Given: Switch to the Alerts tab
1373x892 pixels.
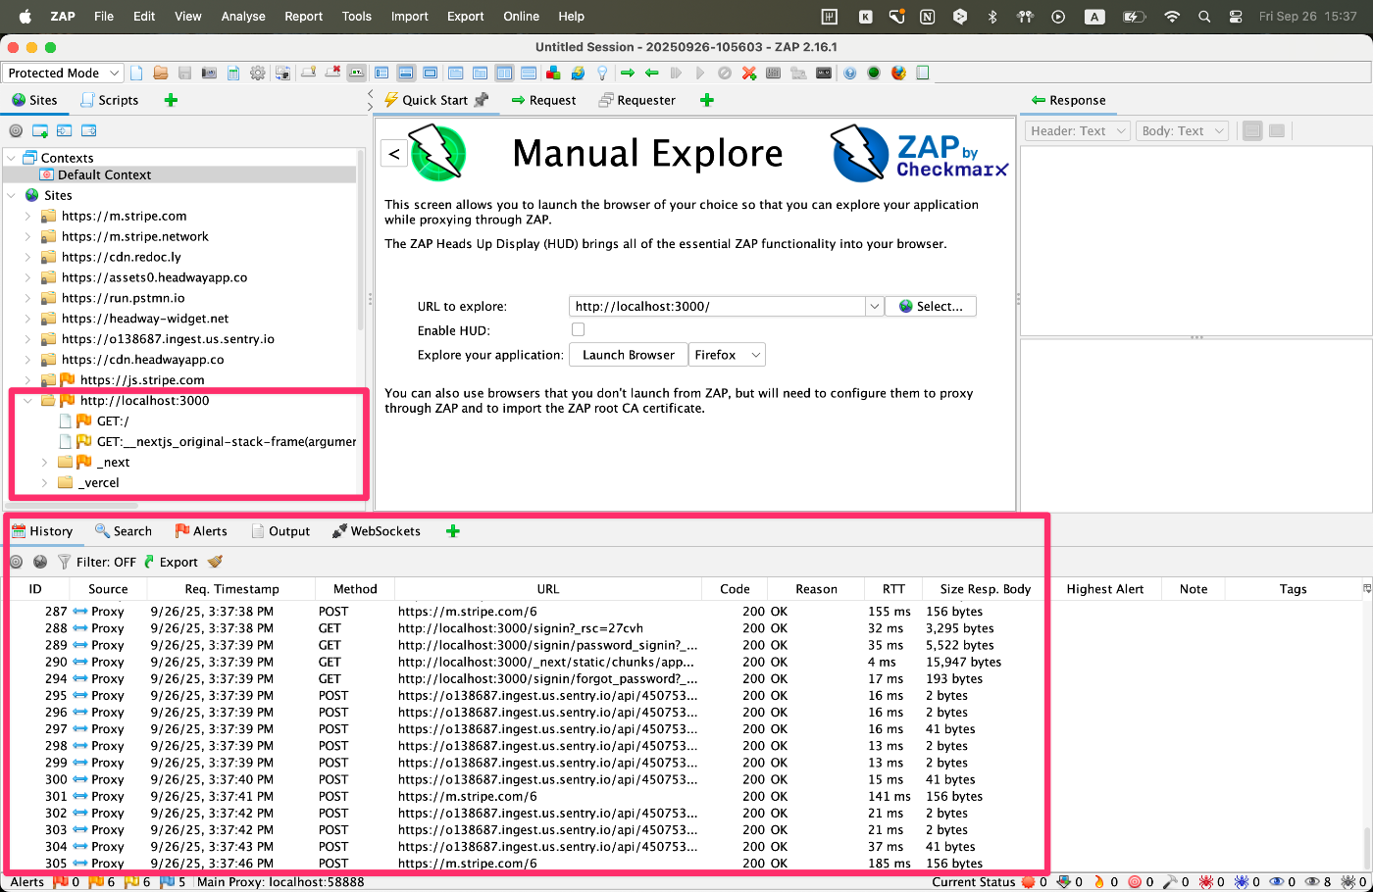Looking at the screenshot, I should tap(201, 531).
